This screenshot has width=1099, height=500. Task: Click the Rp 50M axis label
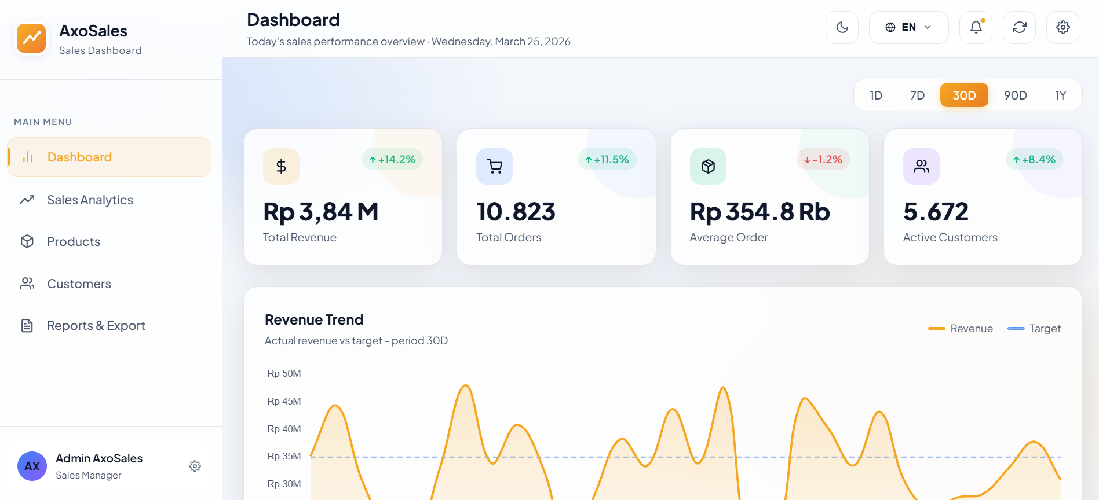coord(284,373)
